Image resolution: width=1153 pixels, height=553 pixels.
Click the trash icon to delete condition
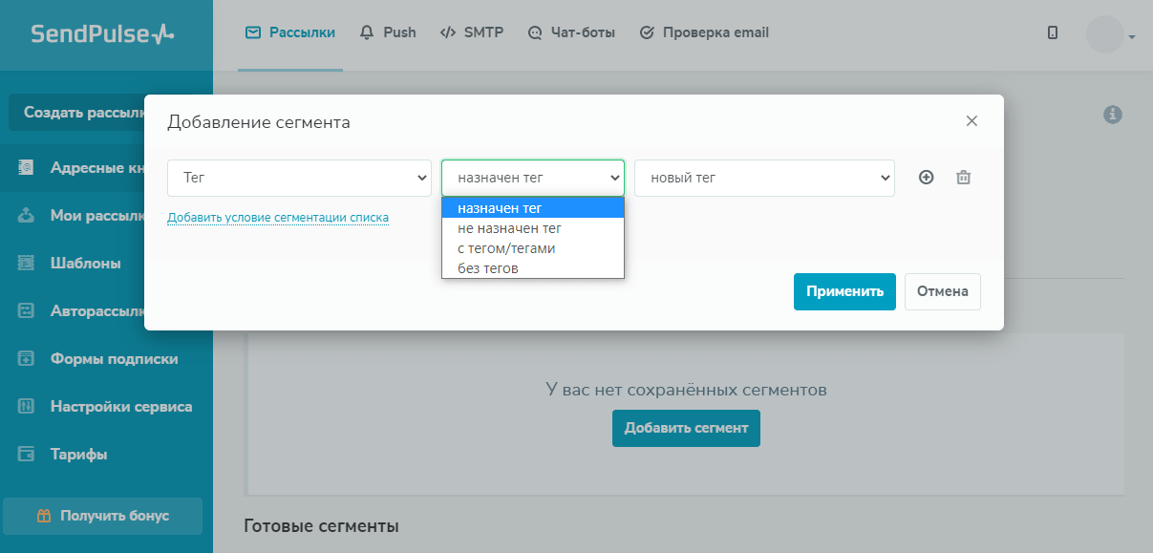click(964, 178)
